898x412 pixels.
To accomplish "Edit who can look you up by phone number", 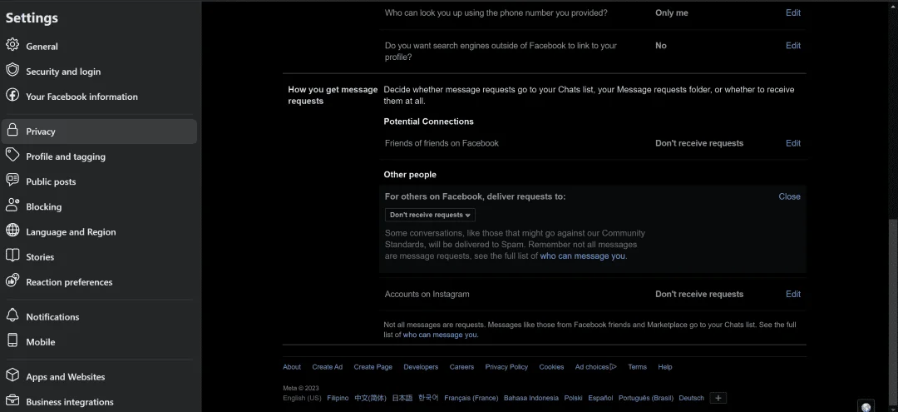I will coord(792,12).
